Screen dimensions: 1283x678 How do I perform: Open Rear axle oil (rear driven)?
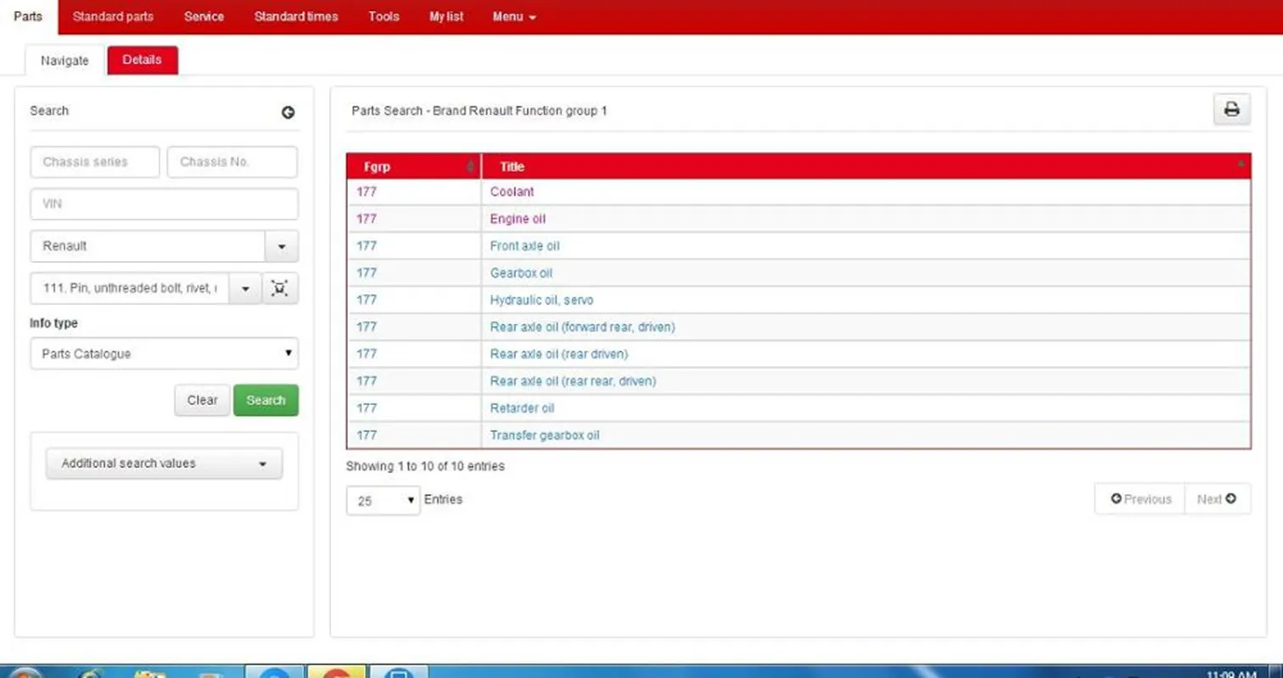tap(559, 354)
